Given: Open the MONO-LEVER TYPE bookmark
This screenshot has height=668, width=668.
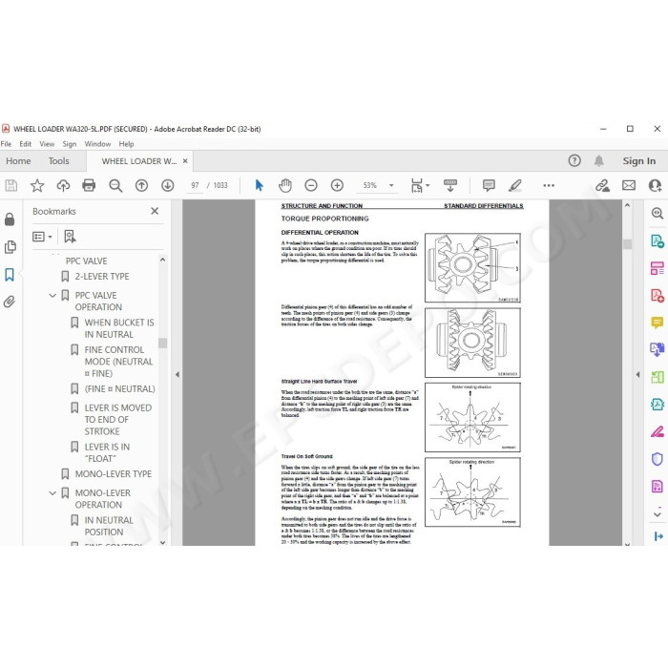Looking at the screenshot, I should [113, 473].
